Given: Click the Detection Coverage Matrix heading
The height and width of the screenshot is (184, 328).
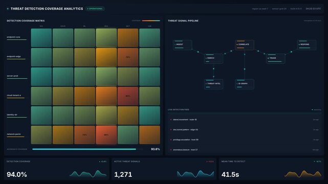Looking at the screenshot, I should pos(26,20).
